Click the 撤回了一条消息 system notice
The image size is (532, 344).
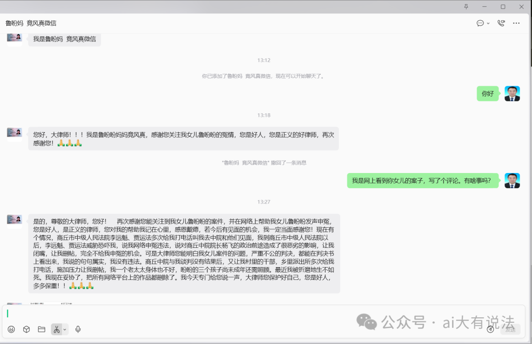pyautogui.click(x=264, y=163)
